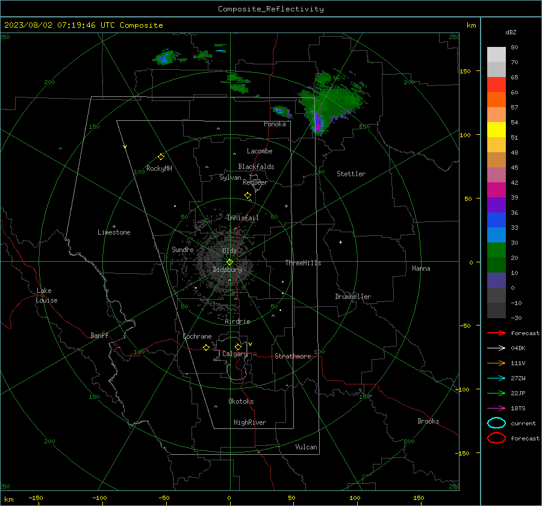Image resolution: width=542 pixels, height=506 pixels.
Task: Click the Sylvan town label
Action: click(230, 177)
